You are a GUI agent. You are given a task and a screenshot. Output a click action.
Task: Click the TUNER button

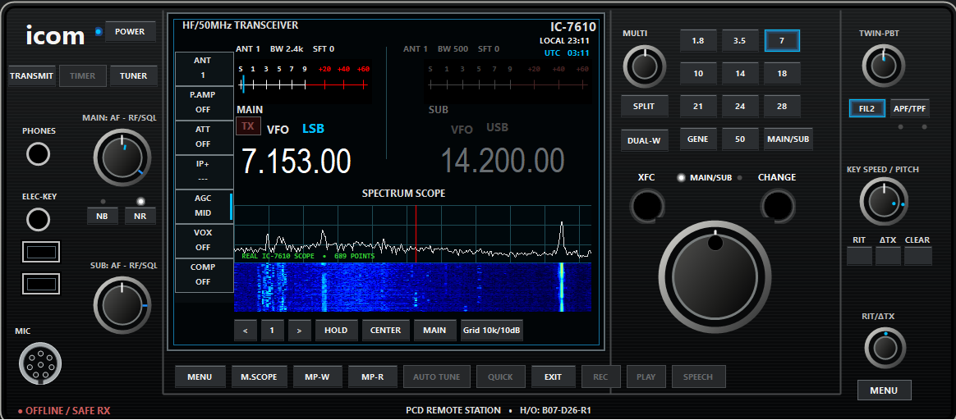[x=134, y=76]
